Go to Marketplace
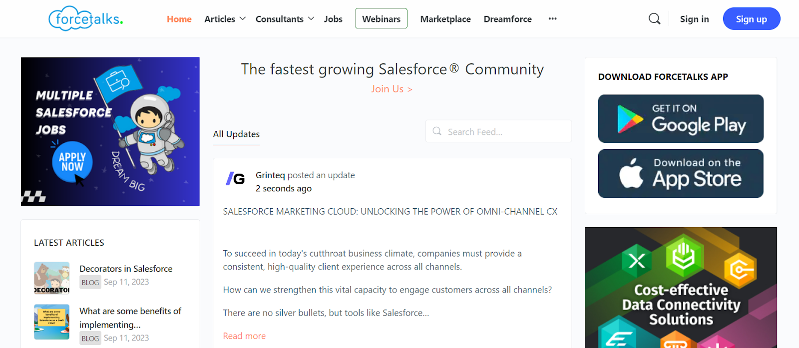 [445, 19]
